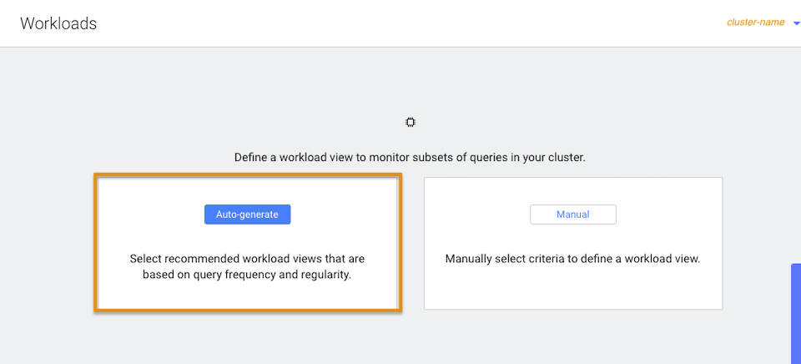Image resolution: width=801 pixels, height=364 pixels.
Task: Click the 'Select recommended workload views' description
Action: click(x=247, y=259)
